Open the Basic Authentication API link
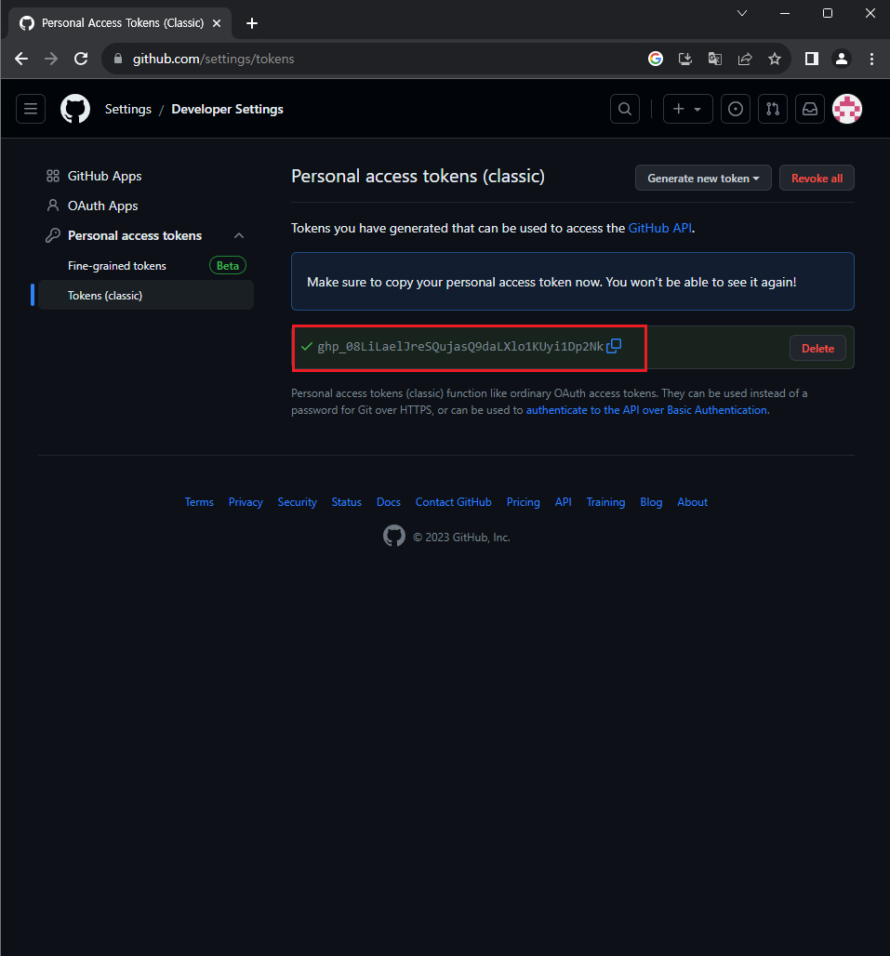This screenshot has height=956, width=890. pos(646,410)
